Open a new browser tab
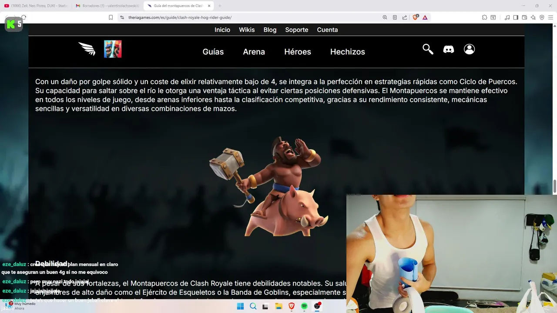Viewport: 557px width, 313px height. (220, 6)
